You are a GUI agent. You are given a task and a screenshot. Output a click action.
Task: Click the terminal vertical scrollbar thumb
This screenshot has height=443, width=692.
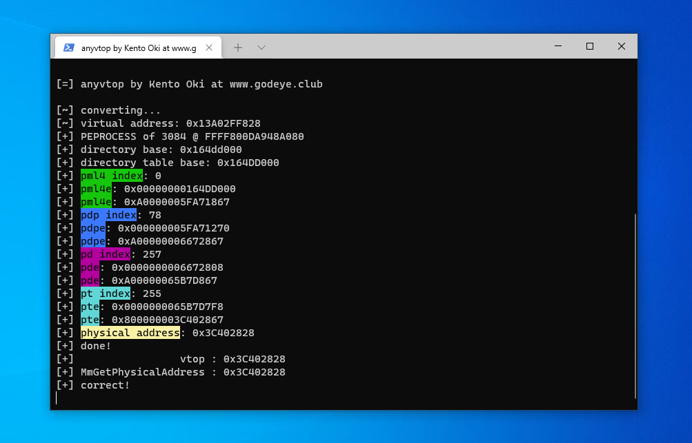click(x=635, y=306)
